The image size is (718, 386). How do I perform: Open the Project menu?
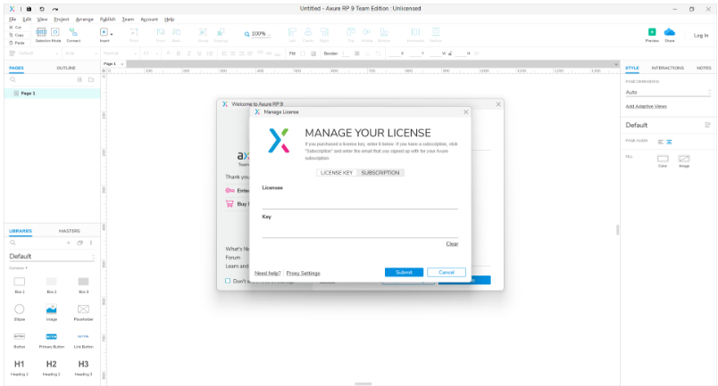coord(62,20)
